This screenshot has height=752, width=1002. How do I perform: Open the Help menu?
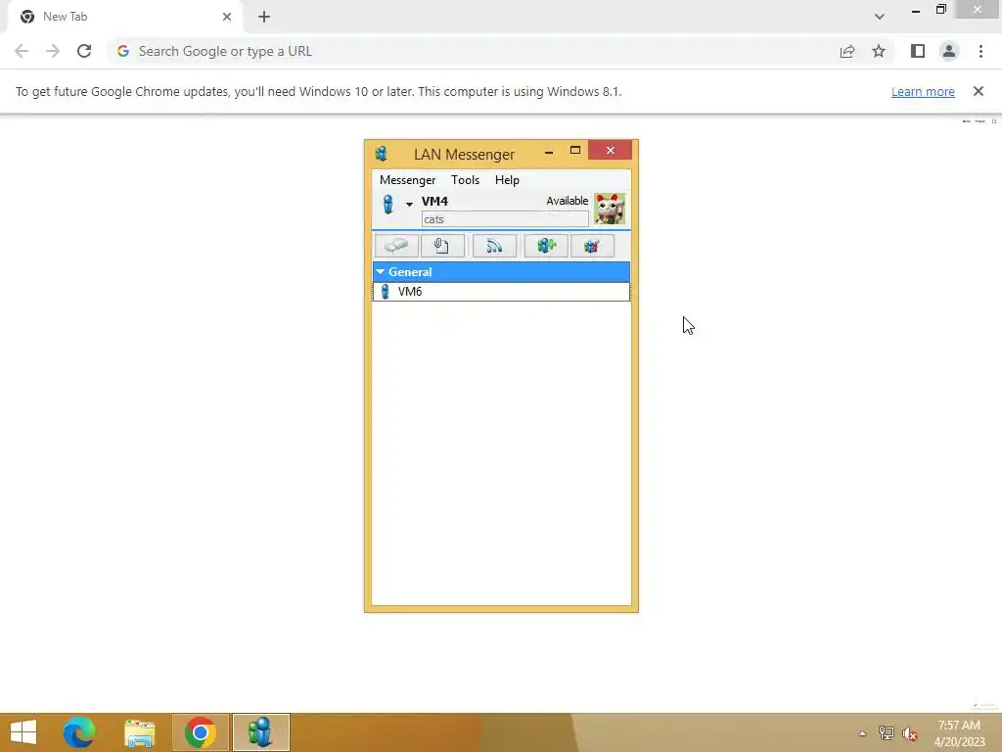coord(507,180)
